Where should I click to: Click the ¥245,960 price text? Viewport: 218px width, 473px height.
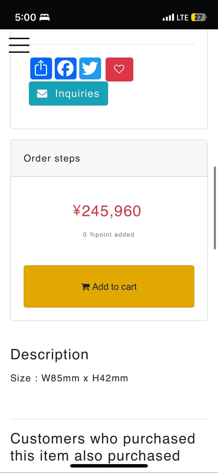tap(107, 211)
